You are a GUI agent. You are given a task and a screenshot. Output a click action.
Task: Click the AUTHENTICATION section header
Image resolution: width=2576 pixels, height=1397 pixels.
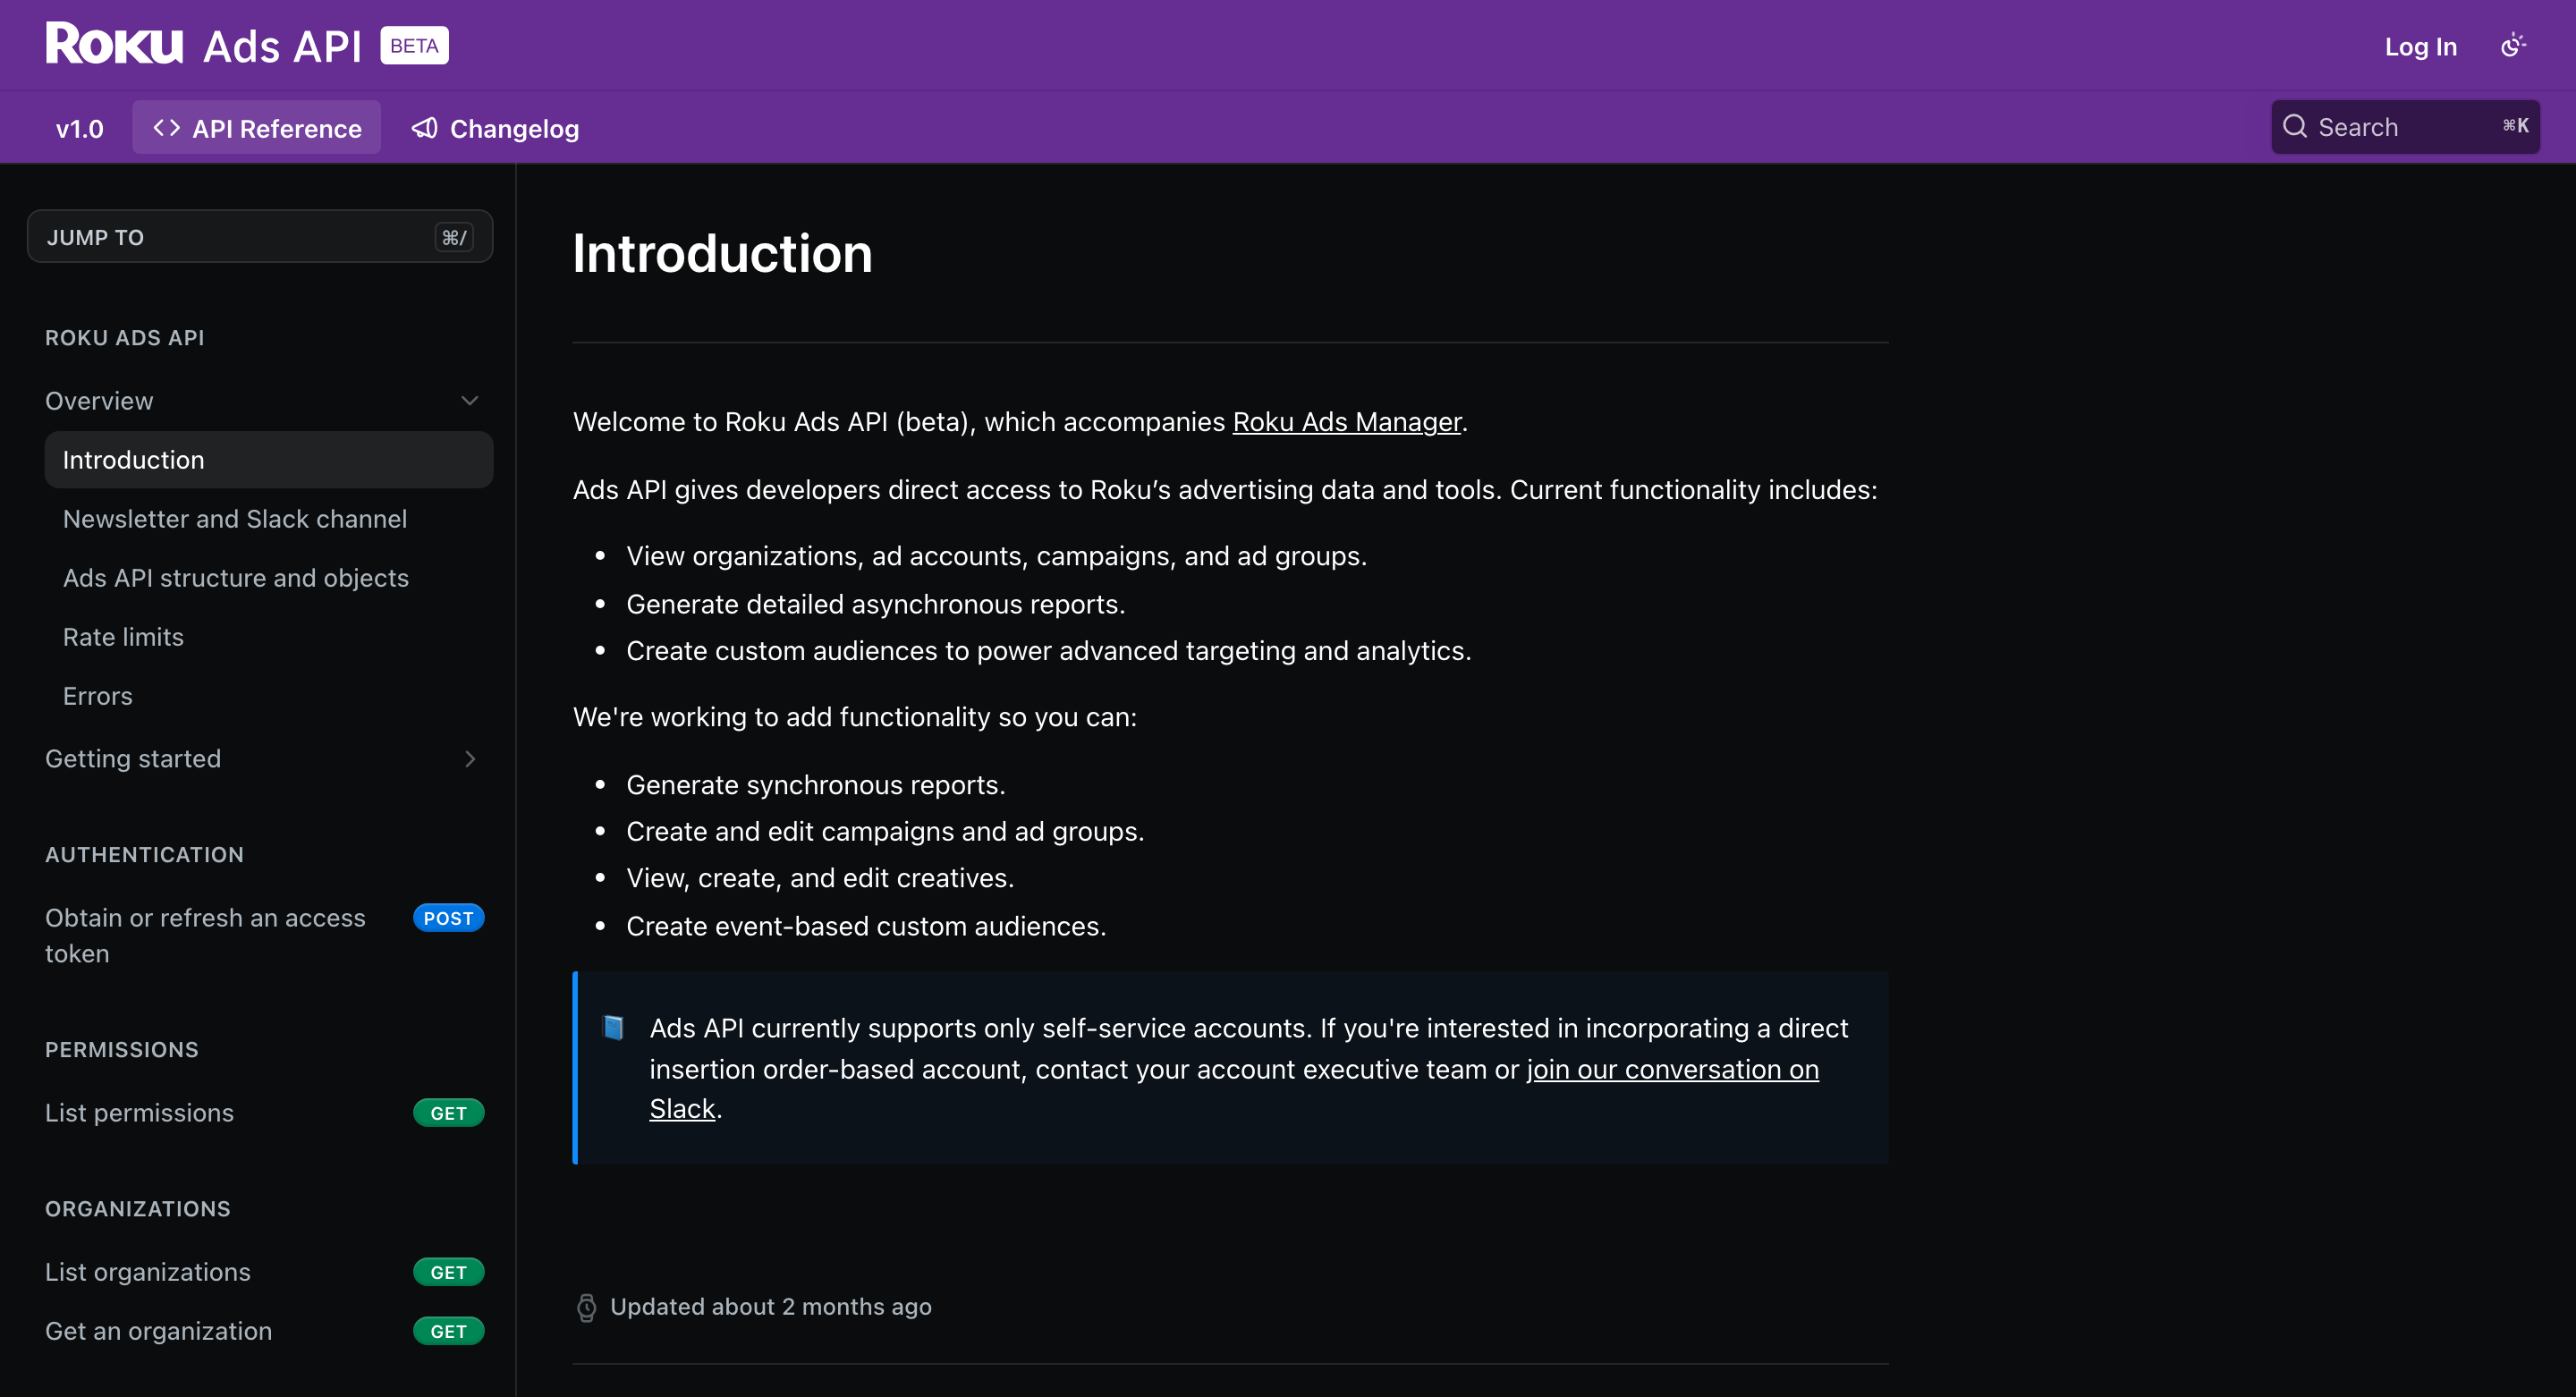(144, 855)
